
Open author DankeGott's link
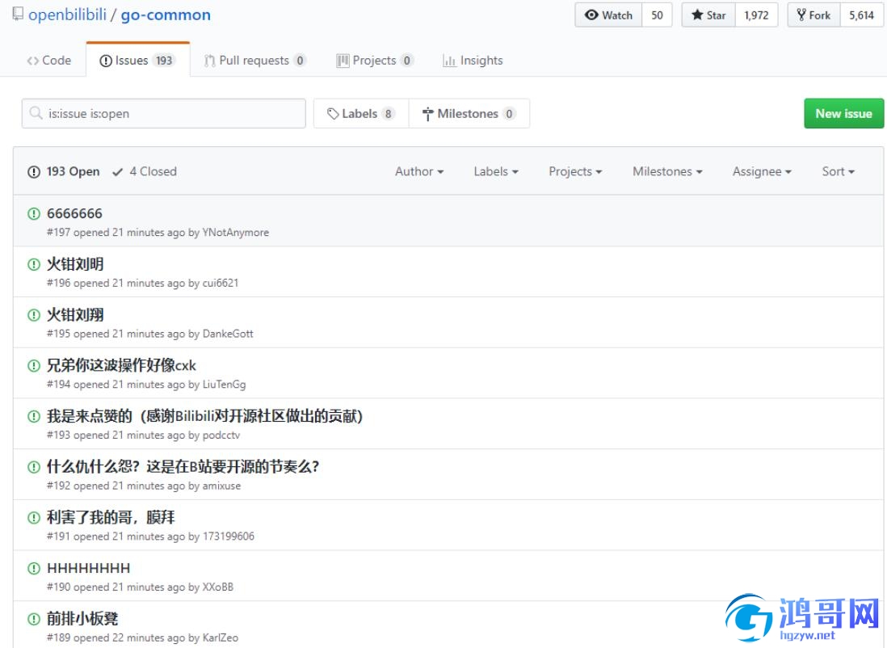click(228, 334)
